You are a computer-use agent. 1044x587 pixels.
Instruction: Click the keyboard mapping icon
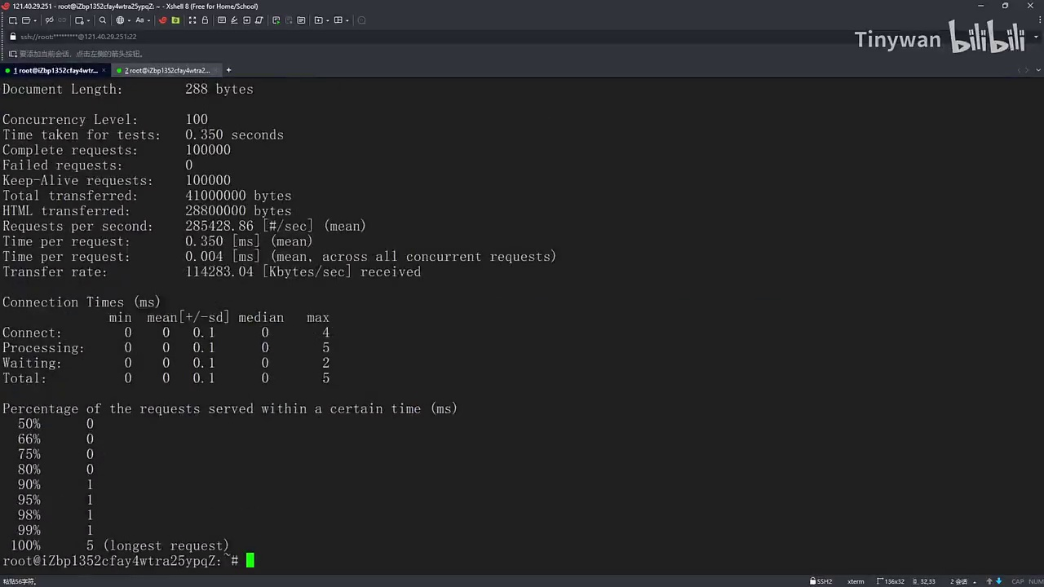click(221, 20)
